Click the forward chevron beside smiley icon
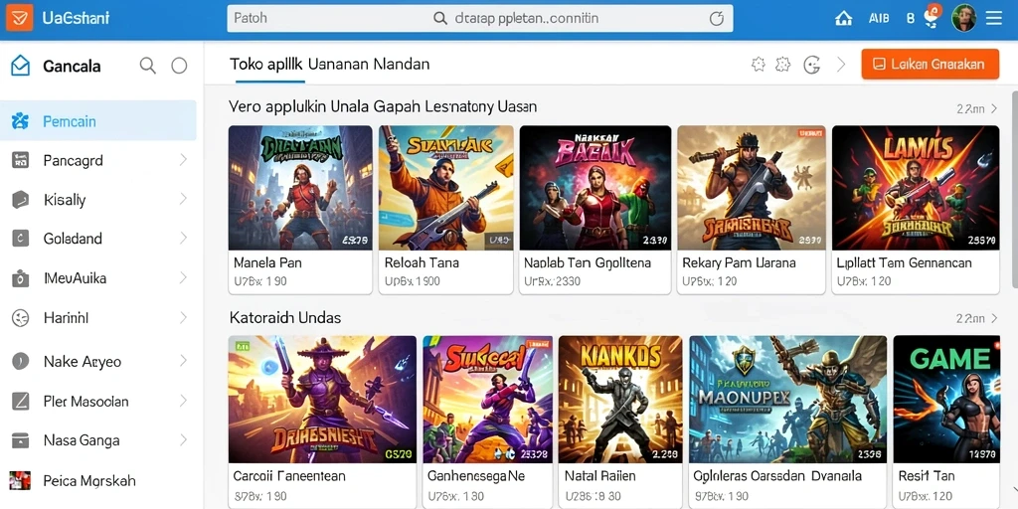This screenshot has height=509, width=1018. (841, 64)
